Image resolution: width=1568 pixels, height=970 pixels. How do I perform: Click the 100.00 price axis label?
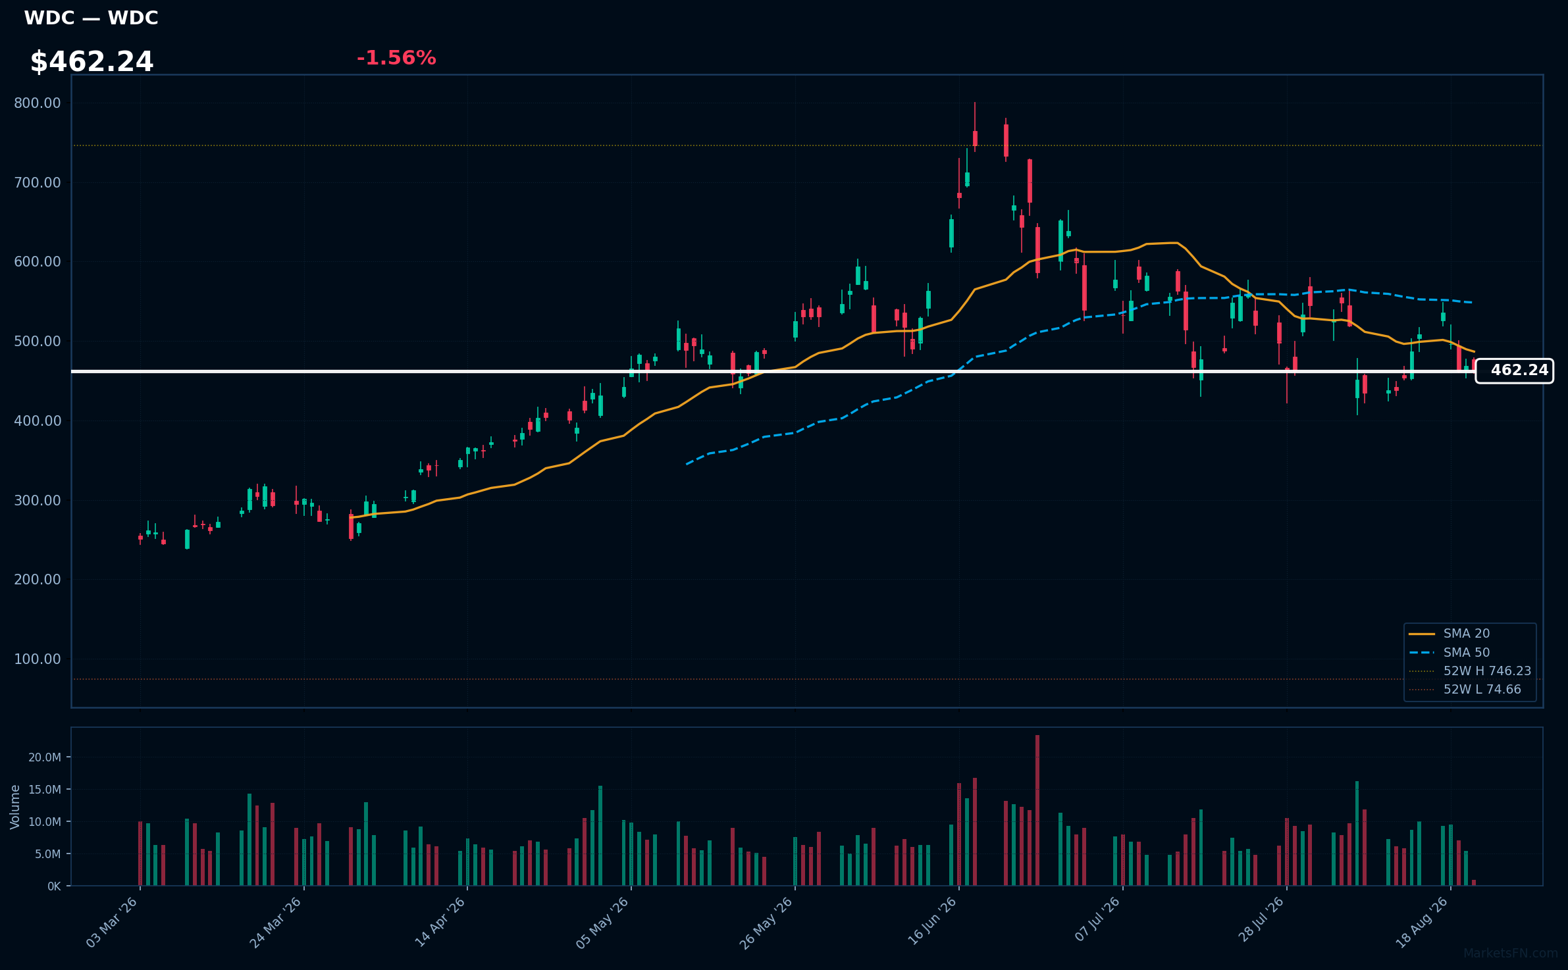pos(38,659)
